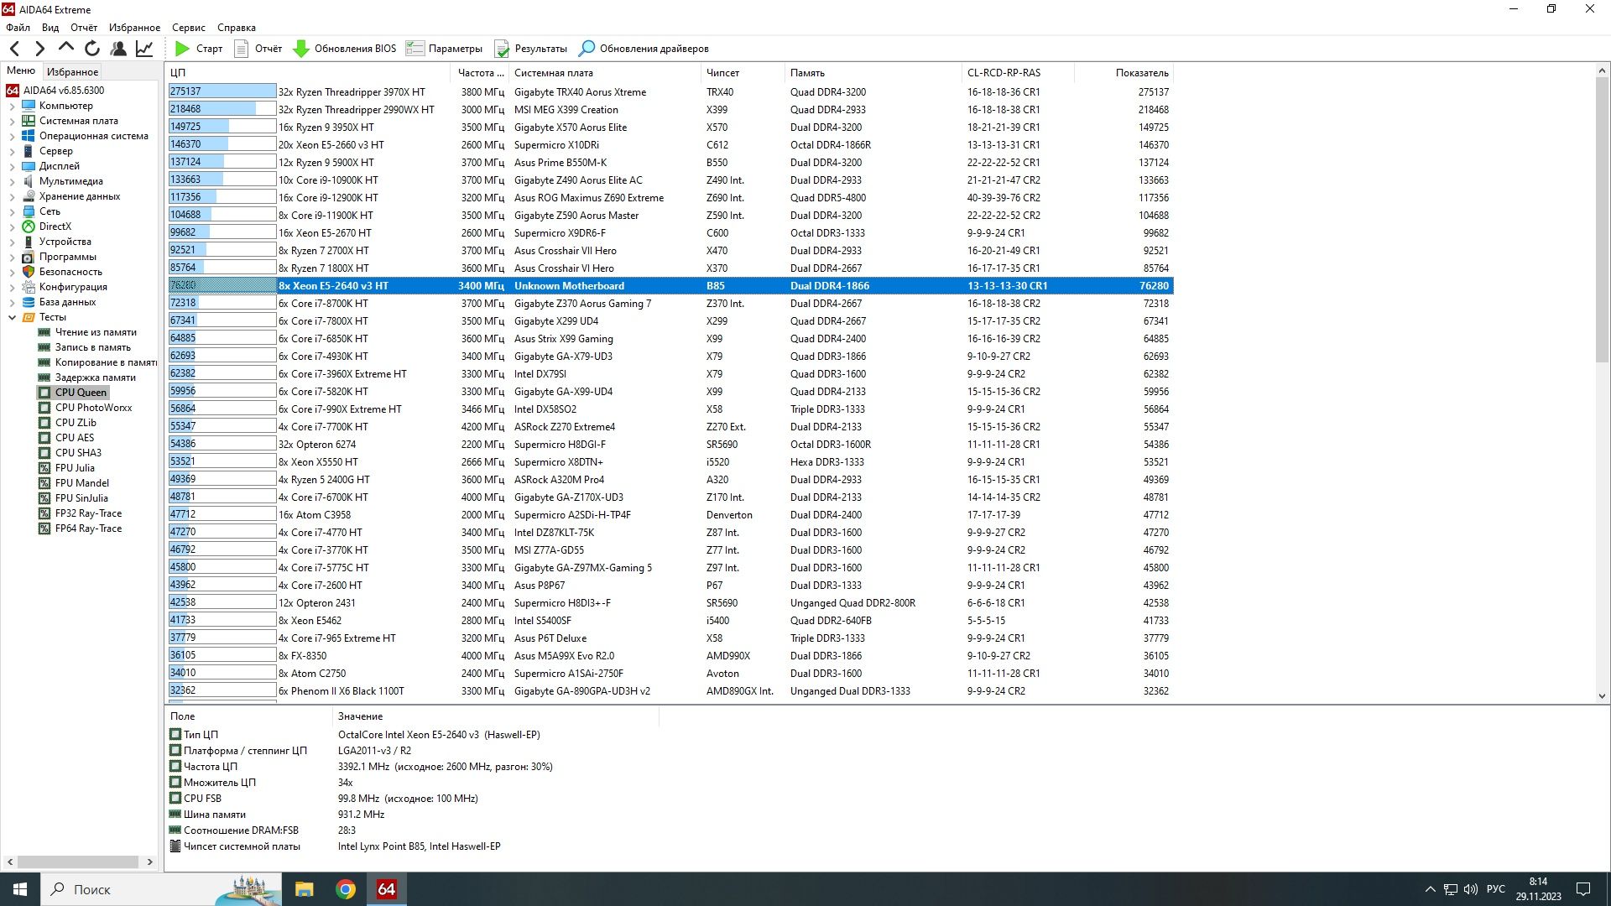This screenshot has height=906, width=1611.
Task: Select the База данных icon in tree
Action: [x=29, y=302]
